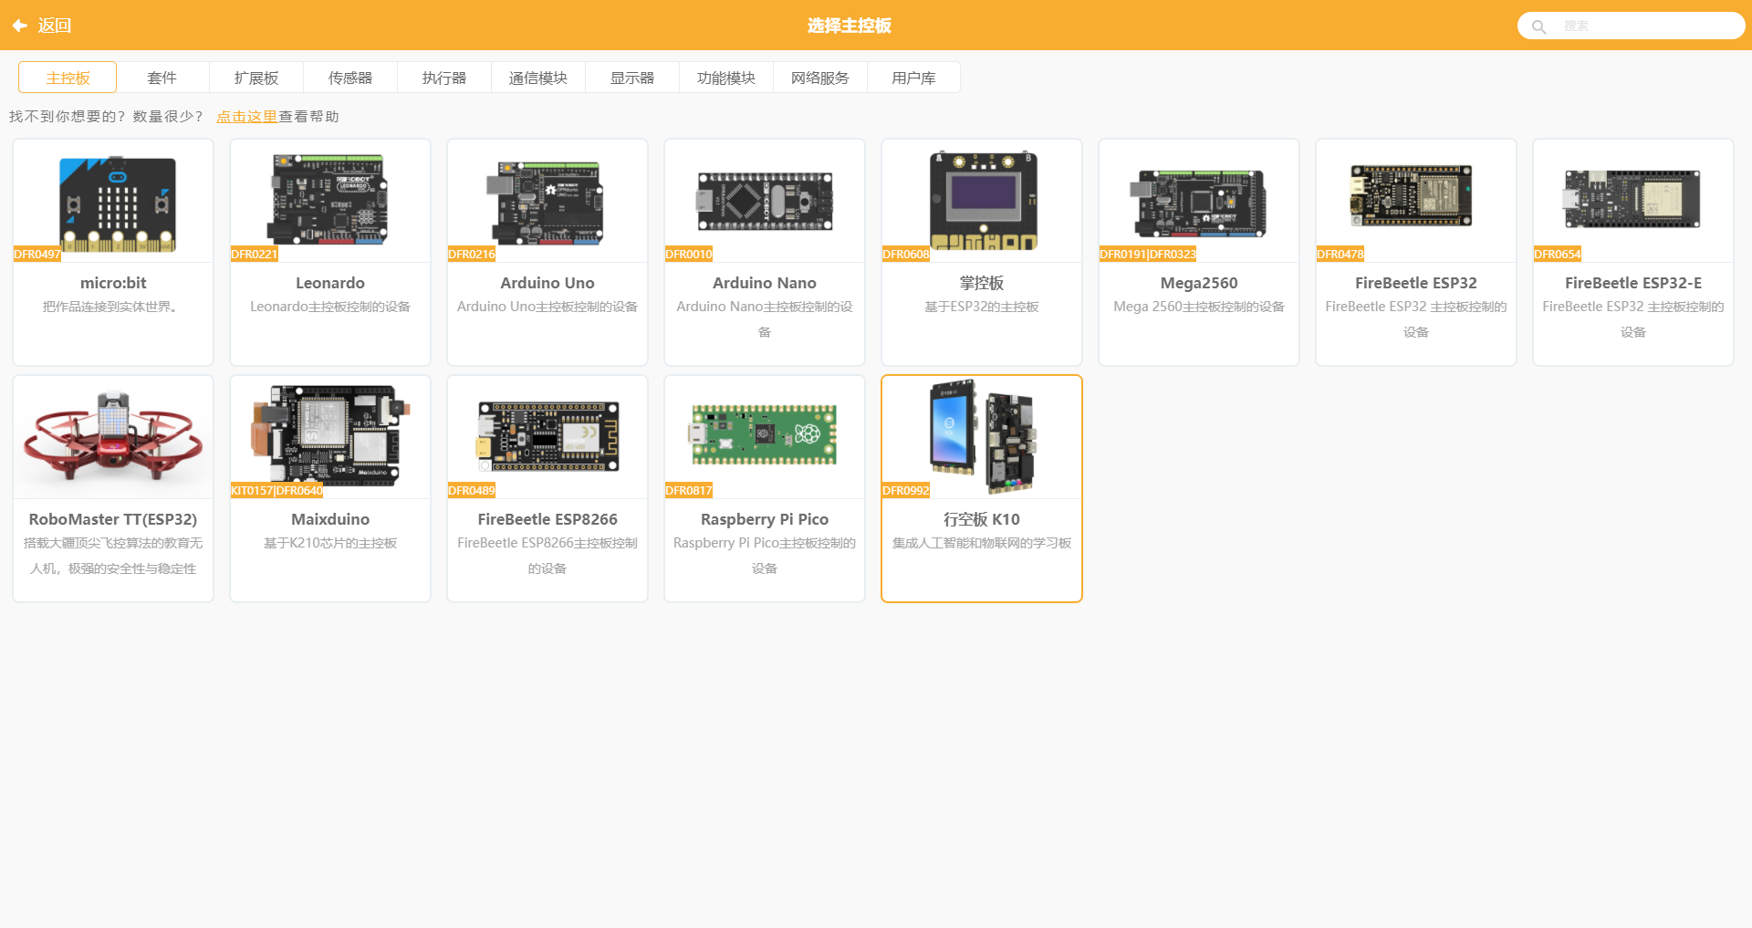The width and height of the screenshot is (1752, 928).
Task: Select the Maixduino board image
Action: pos(330,435)
